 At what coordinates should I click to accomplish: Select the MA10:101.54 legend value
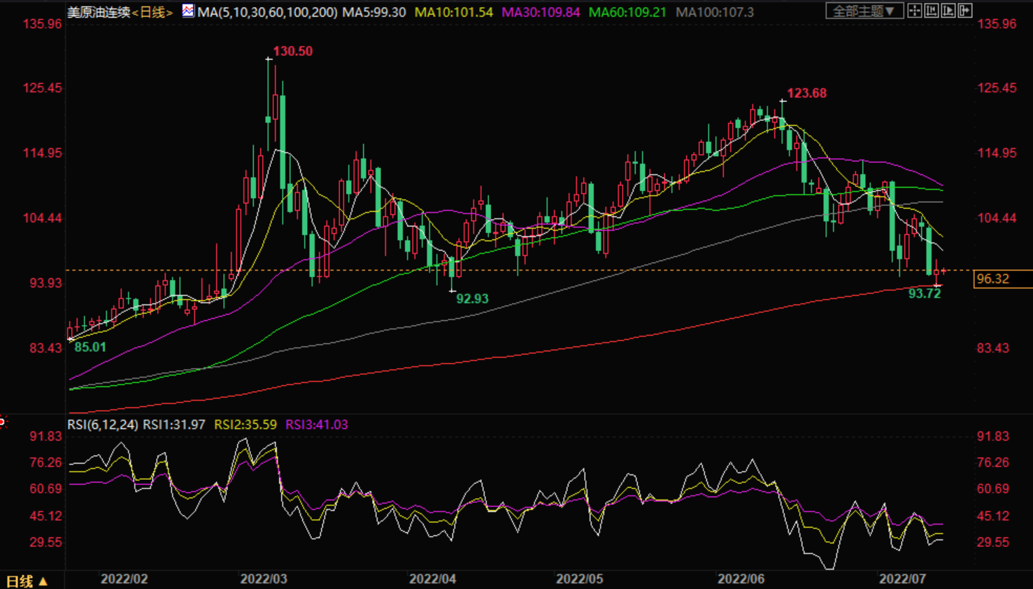453,12
